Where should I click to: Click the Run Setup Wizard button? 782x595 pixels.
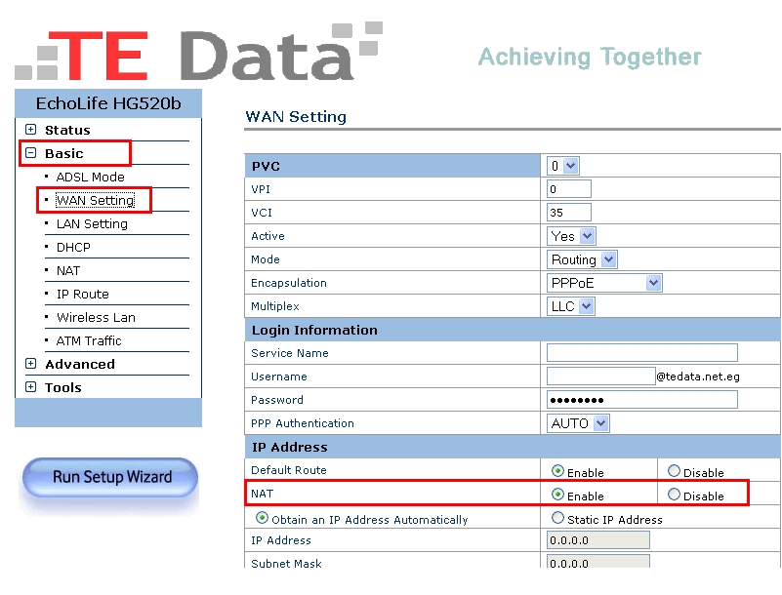click(110, 477)
